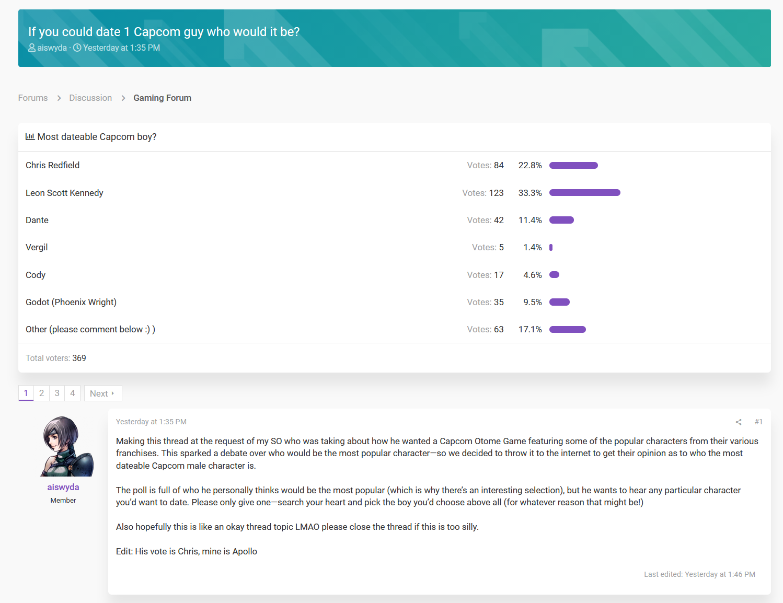Click the Cody poll option

click(36, 275)
